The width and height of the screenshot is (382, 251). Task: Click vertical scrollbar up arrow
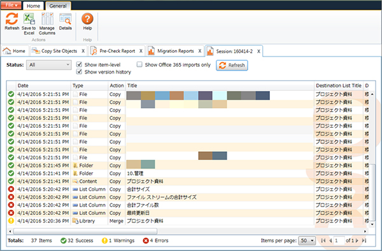point(372,94)
